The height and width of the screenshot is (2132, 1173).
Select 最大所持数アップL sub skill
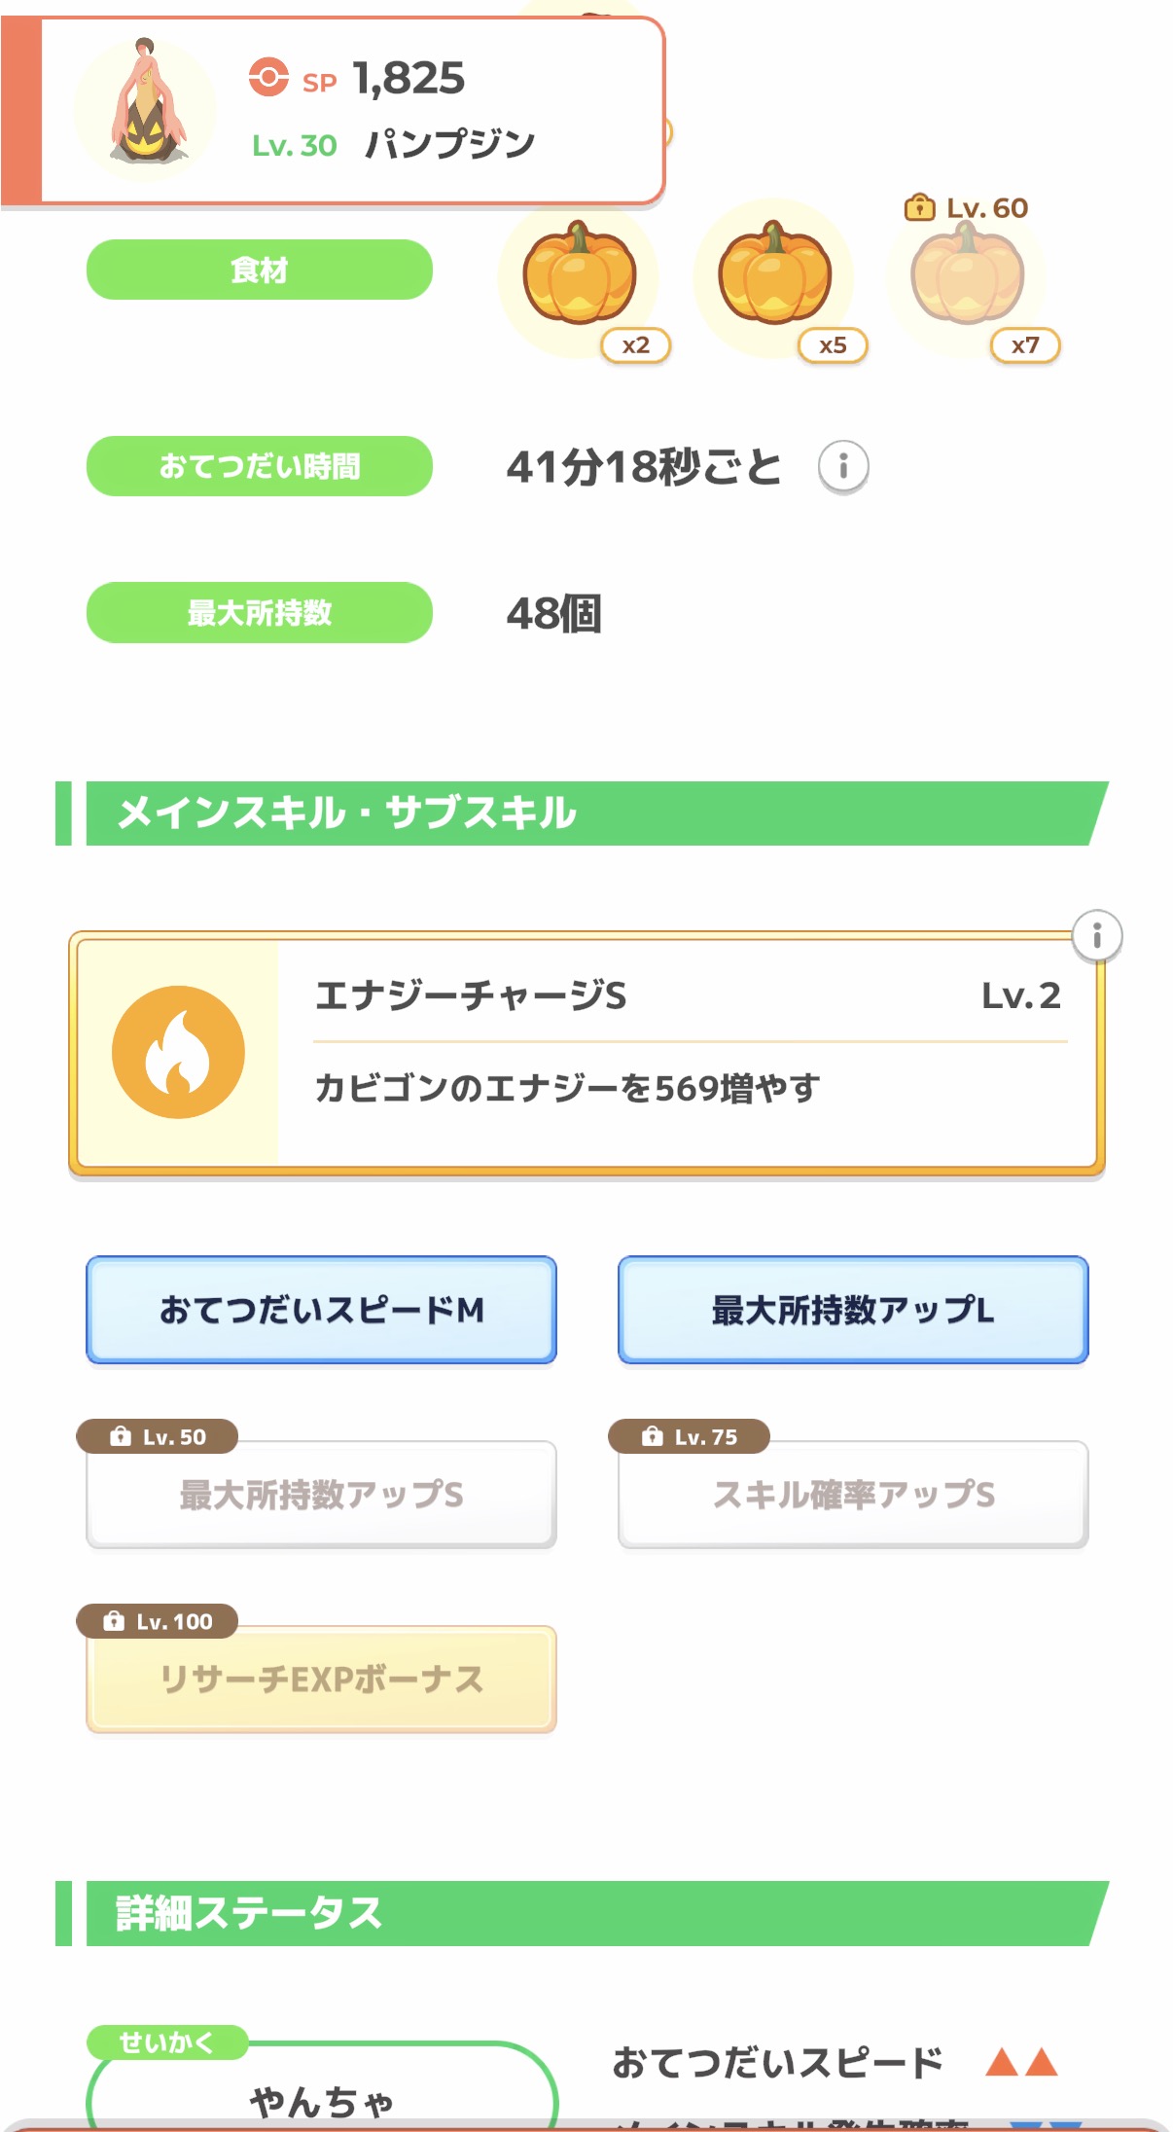(x=853, y=1310)
